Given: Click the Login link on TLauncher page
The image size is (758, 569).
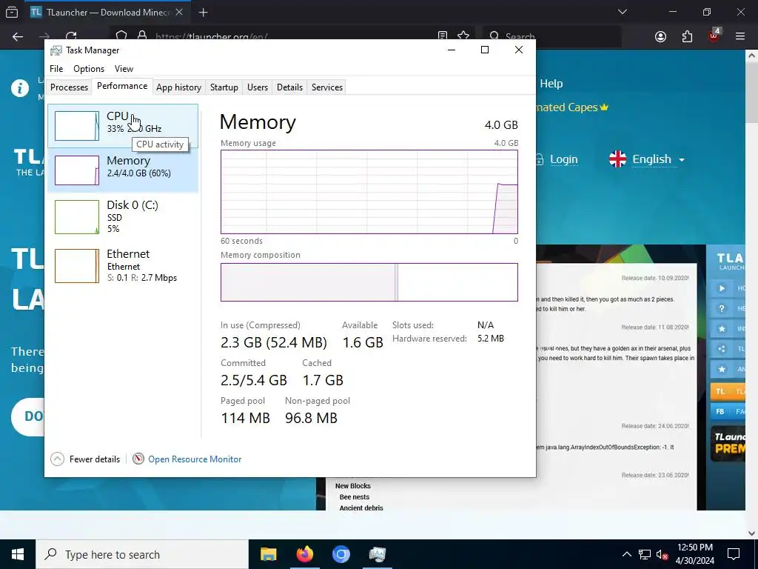Looking at the screenshot, I should 563,159.
